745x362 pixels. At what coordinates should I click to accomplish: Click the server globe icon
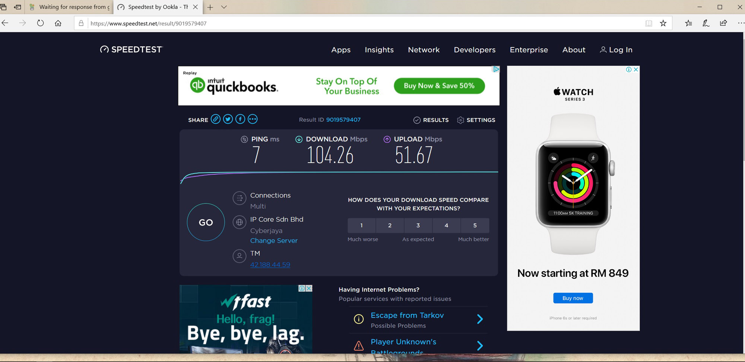[240, 222]
